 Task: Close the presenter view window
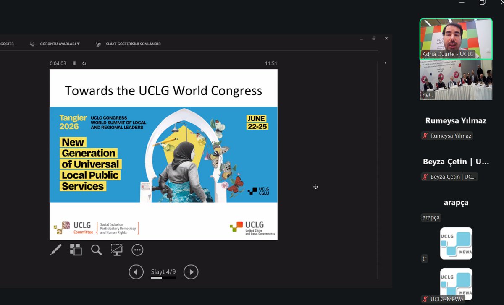point(386,39)
